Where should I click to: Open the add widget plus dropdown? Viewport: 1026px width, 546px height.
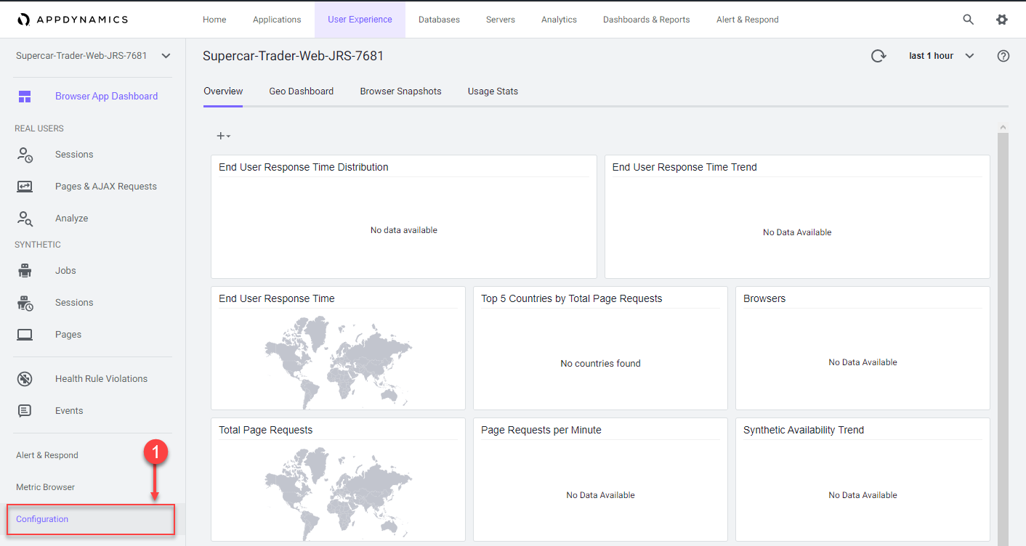click(x=223, y=136)
